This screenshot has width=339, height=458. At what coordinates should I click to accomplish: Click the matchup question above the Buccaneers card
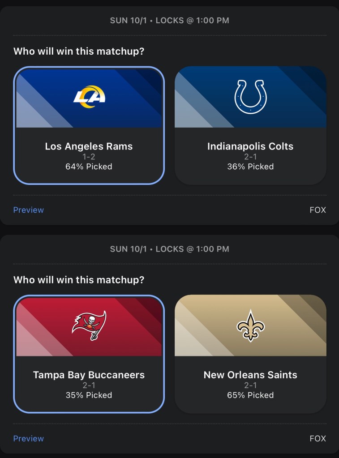point(79,280)
